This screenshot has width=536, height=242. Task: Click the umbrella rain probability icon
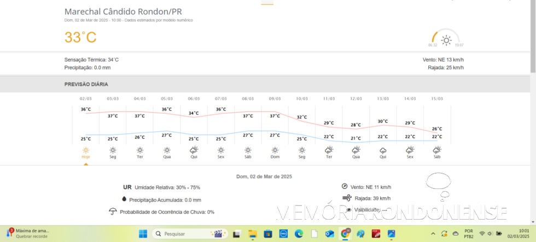(113, 211)
